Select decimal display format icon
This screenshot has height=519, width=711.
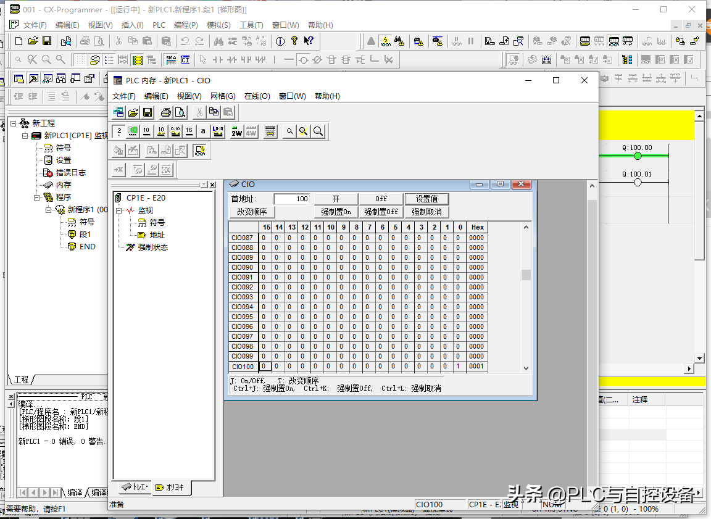click(146, 131)
